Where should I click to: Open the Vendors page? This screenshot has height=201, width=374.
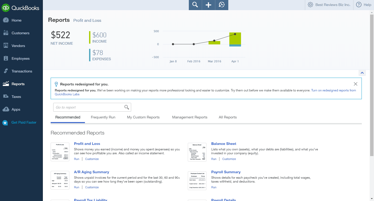coord(18,45)
